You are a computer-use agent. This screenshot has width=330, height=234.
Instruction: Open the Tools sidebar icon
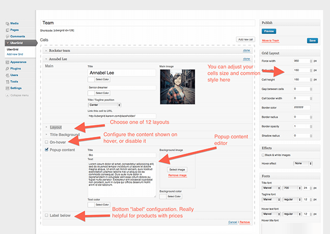click(6, 82)
